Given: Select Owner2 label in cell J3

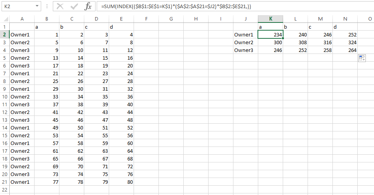Looking at the screenshot, I should click(x=246, y=42).
